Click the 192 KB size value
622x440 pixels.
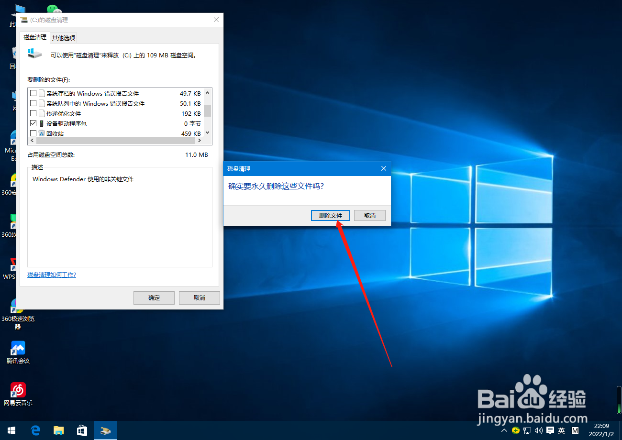pos(191,113)
